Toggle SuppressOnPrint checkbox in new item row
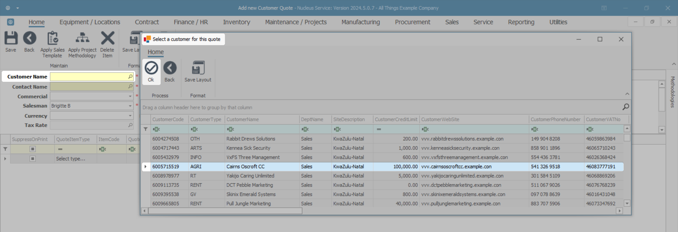Viewport: 678px width, 232px height. point(32,159)
